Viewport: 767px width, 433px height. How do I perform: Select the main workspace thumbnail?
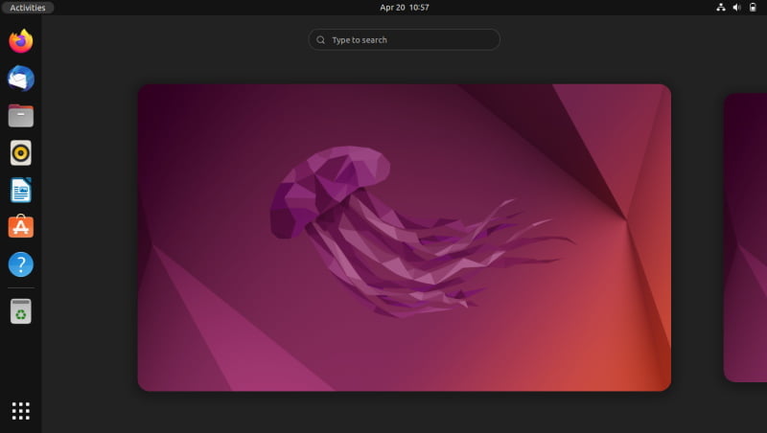[404, 238]
